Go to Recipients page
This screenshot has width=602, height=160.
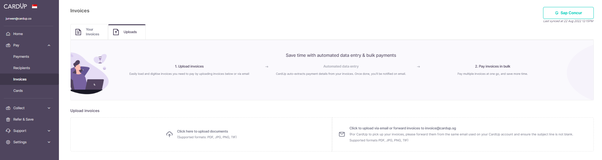coord(22,68)
